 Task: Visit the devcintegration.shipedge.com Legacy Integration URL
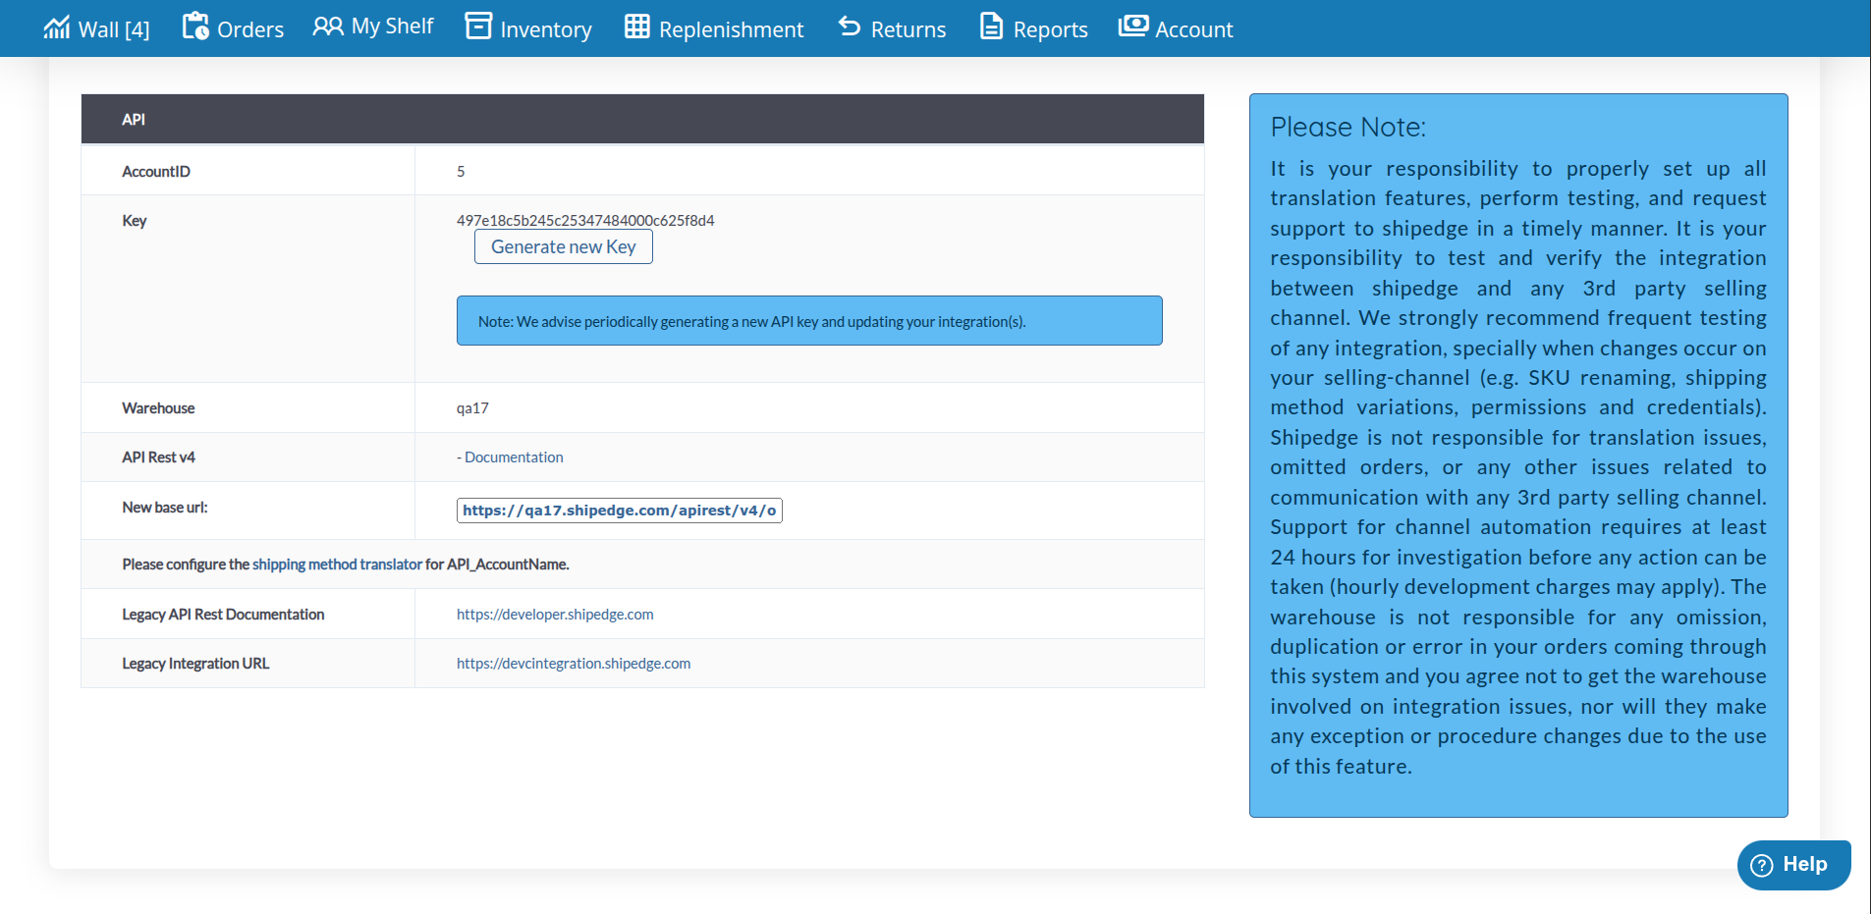point(574,663)
